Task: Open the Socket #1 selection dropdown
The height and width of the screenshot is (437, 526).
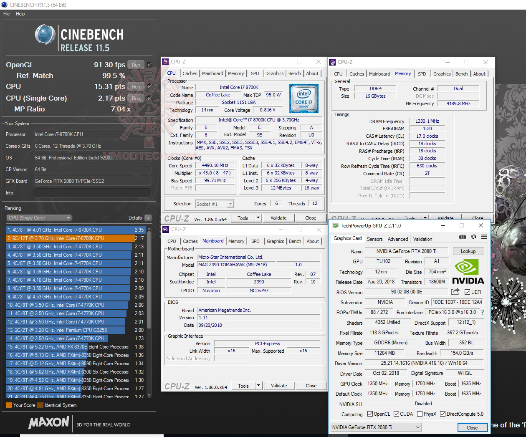Action: (231, 204)
